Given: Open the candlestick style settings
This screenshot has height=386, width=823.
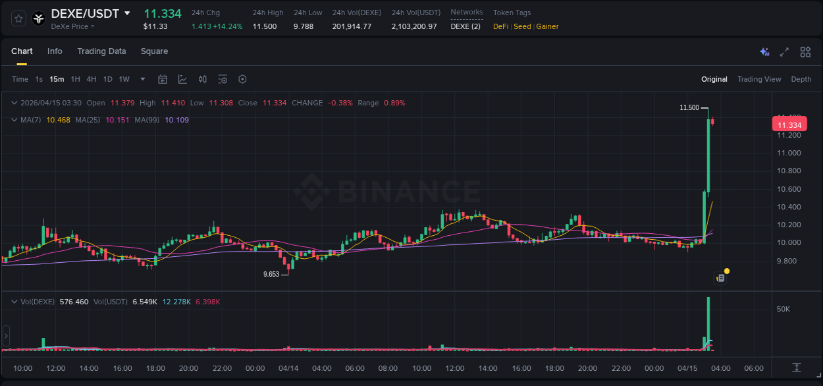Looking at the screenshot, I should coord(202,79).
